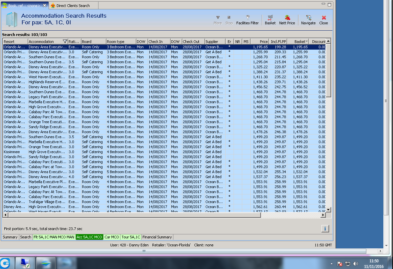Open the Flt 5A,1C MAN MCO MAN tab
Screen dimensions: 393x269
tap(54, 237)
